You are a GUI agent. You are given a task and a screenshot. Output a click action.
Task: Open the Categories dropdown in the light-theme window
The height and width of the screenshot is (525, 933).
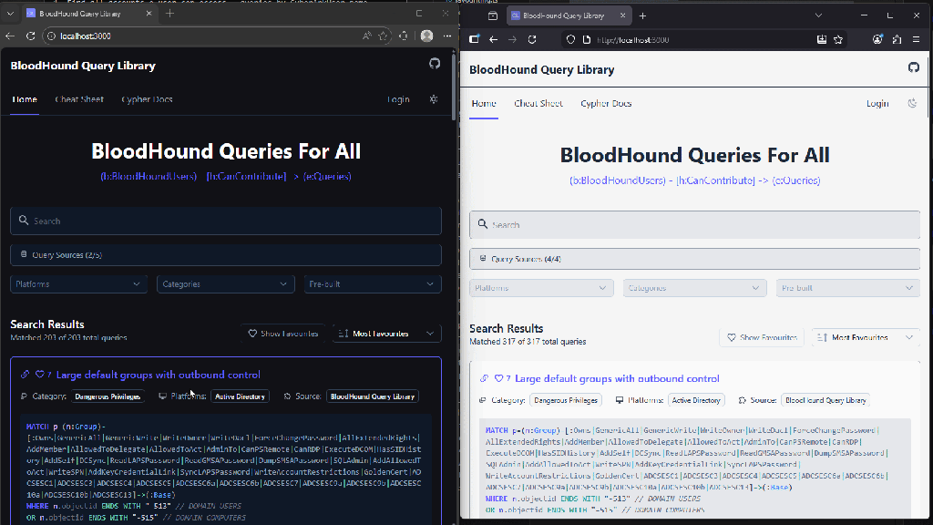click(x=694, y=288)
